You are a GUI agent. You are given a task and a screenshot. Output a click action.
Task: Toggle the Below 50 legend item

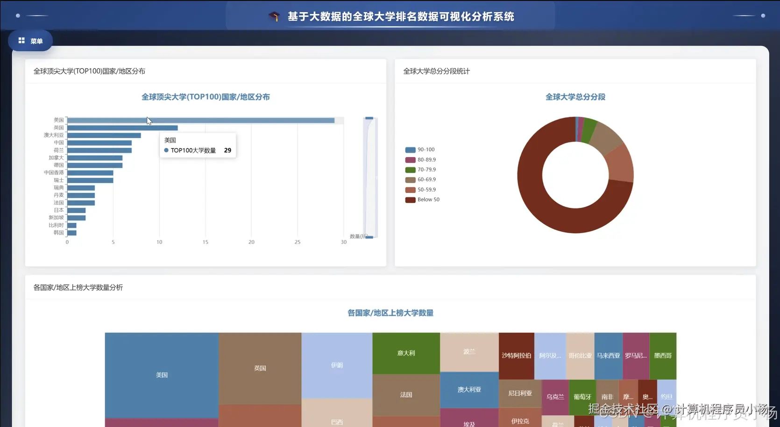[422, 200]
